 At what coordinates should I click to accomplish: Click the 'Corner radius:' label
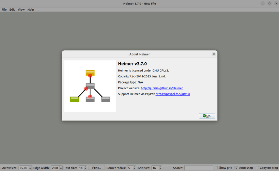click(116, 168)
